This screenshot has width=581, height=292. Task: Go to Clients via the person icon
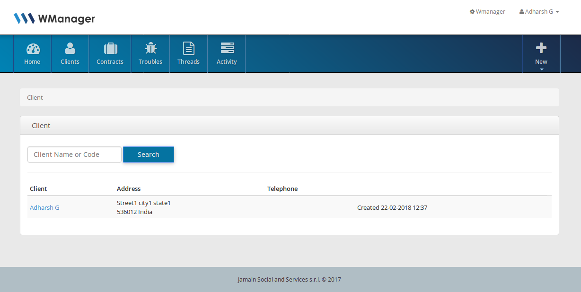pyautogui.click(x=70, y=49)
